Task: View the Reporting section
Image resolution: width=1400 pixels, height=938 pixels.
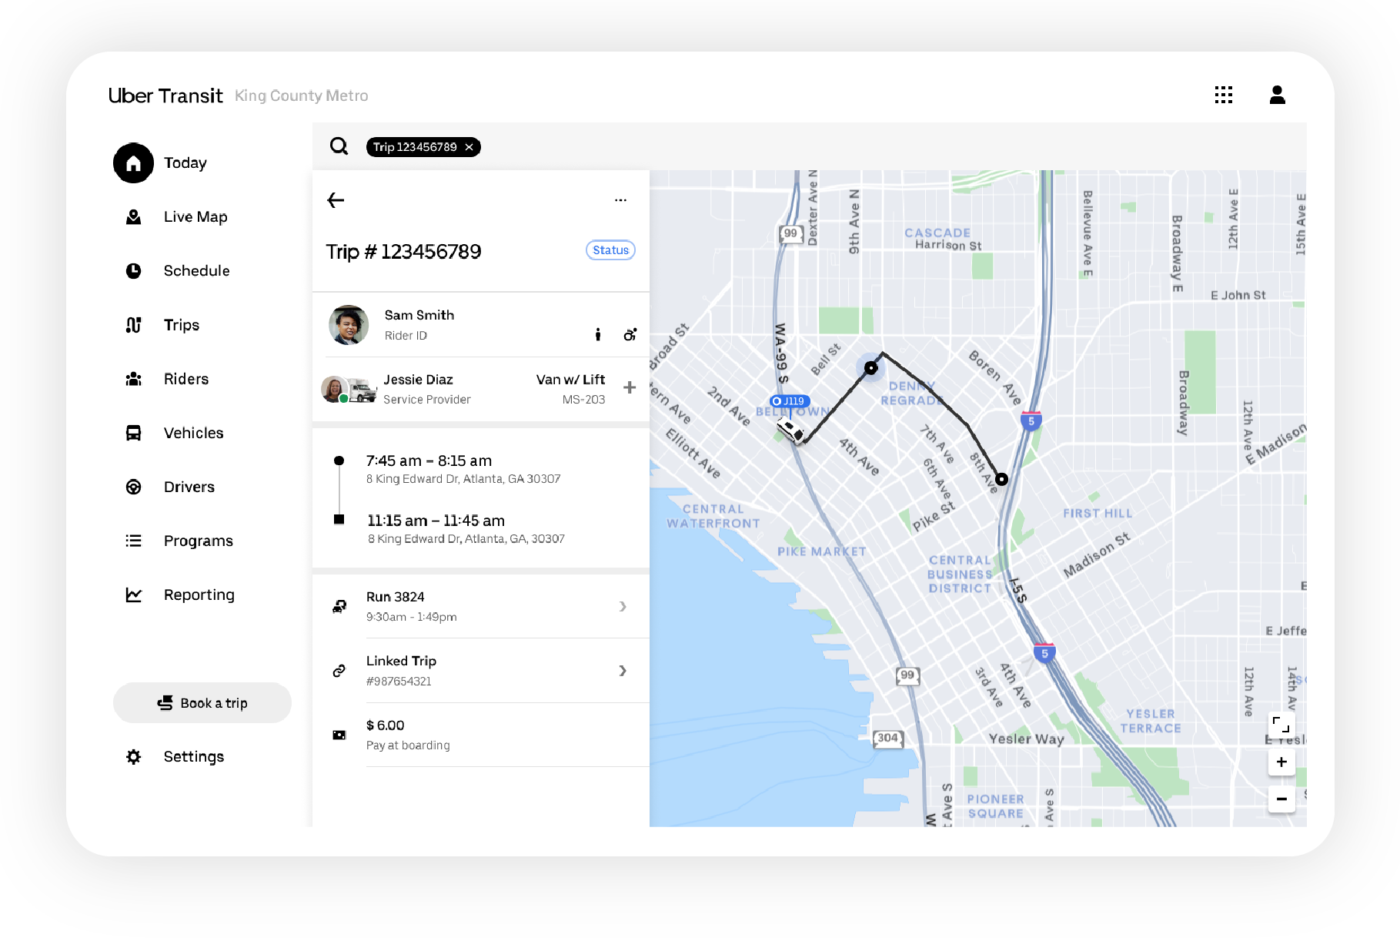Action: tap(198, 594)
